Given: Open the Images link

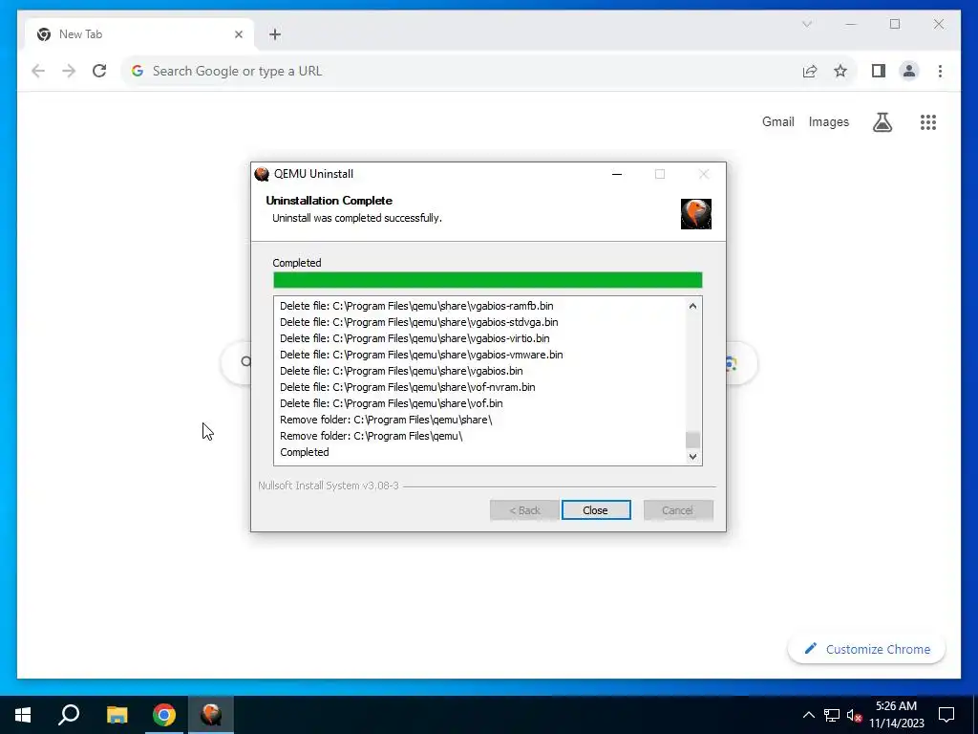Looking at the screenshot, I should click(828, 121).
